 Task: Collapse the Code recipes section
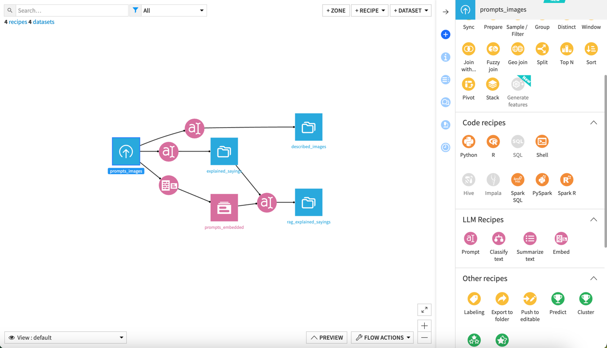[593, 122]
